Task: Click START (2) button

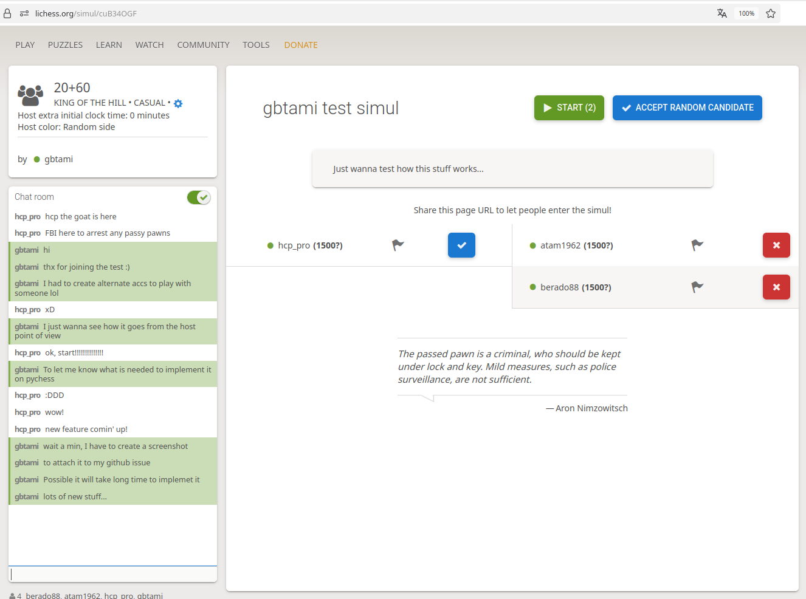Action: point(569,108)
